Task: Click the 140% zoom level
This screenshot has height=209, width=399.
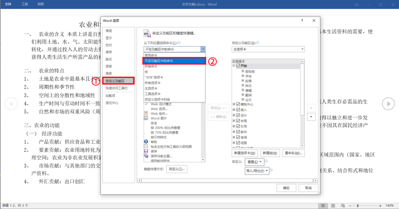Action: click(x=390, y=206)
